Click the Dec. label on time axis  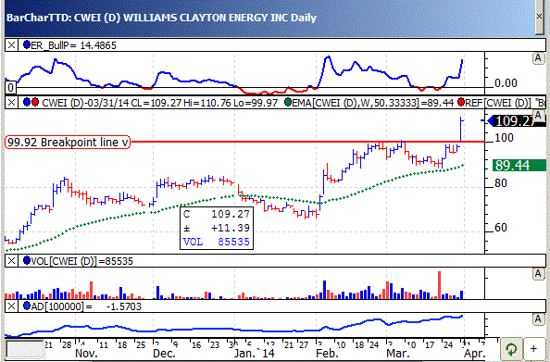coord(164,353)
